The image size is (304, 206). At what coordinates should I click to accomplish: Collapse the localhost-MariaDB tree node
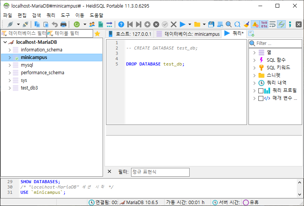(5, 42)
